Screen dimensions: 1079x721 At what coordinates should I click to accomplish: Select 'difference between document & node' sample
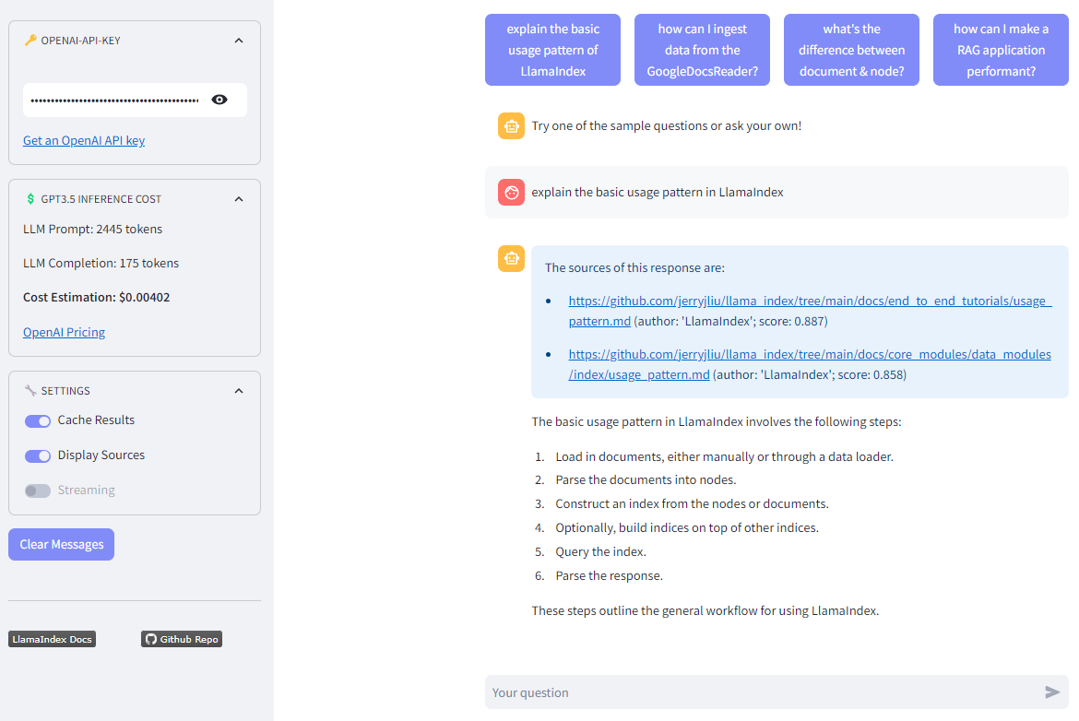[x=851, y=50]
